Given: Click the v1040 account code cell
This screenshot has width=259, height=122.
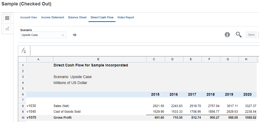Looking at the screenshot, I should click(x=40, y=112).
